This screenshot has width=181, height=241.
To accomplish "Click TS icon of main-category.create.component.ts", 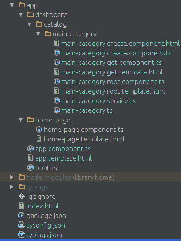I will click(57, 53).
